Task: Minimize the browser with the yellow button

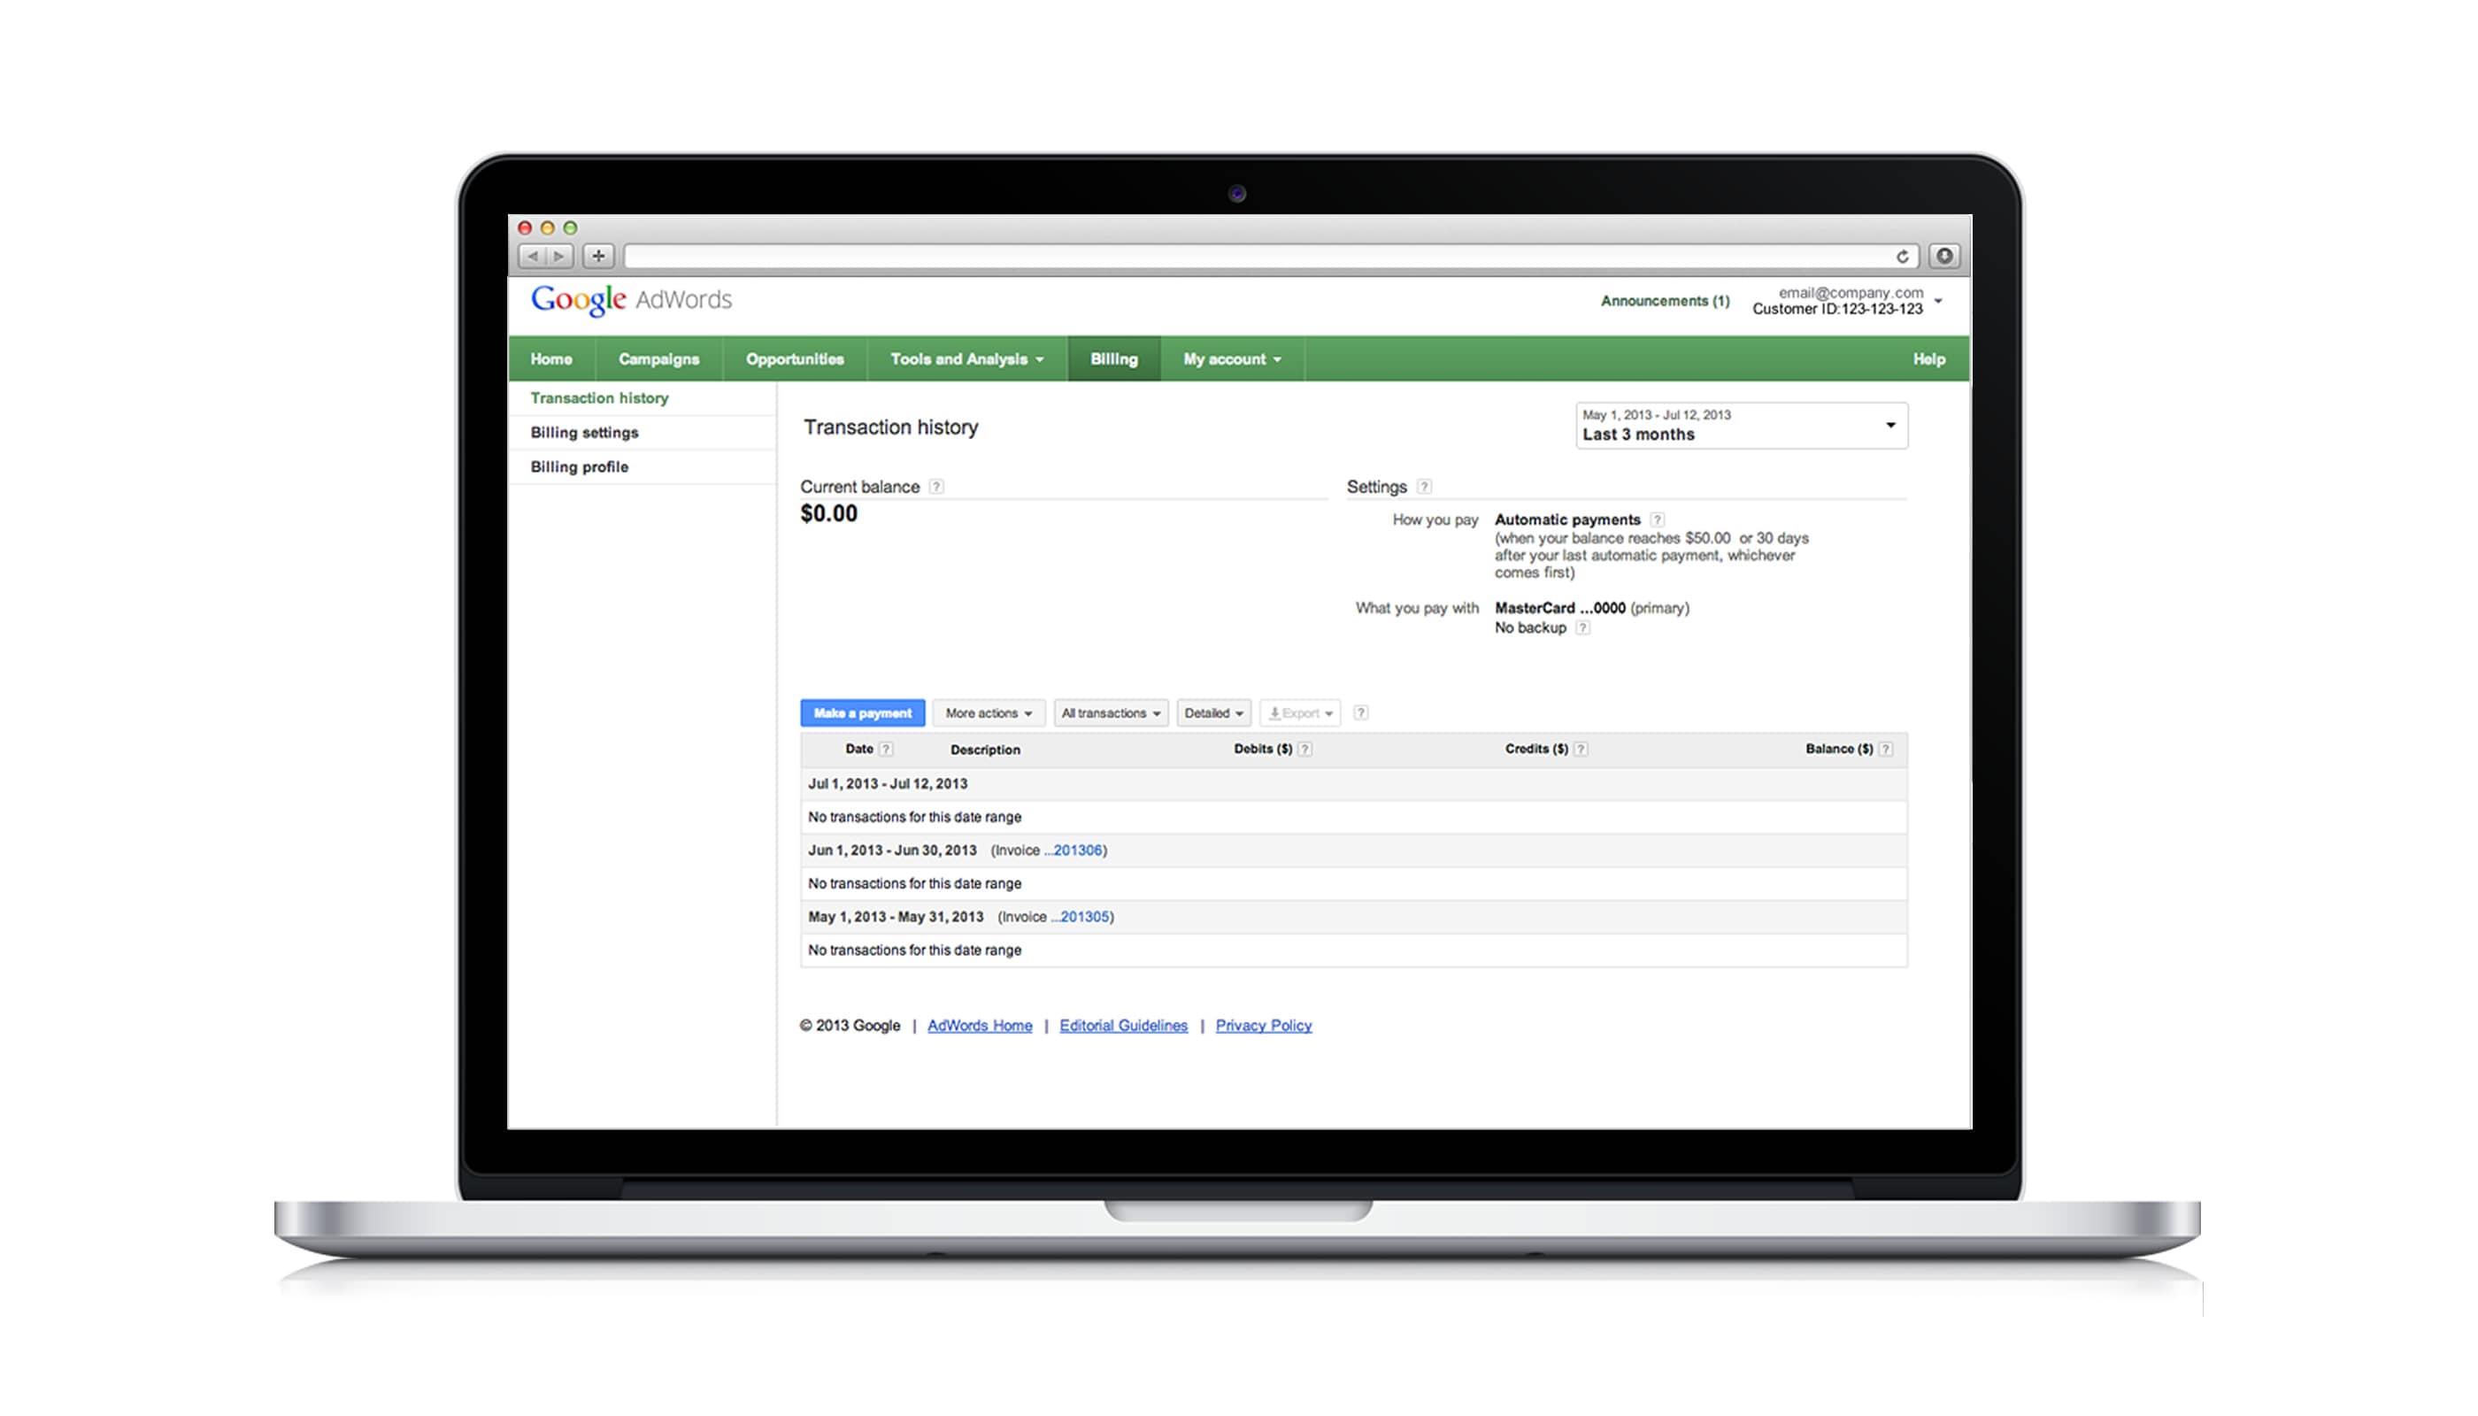Action: [x=548, y=228]
